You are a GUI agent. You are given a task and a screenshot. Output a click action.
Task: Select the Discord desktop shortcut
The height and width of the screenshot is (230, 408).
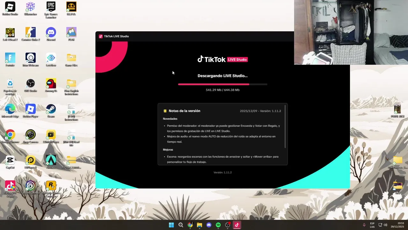(51, 34)
